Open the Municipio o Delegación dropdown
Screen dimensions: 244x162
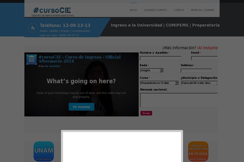pyautogui.click(x=199, y=83)
